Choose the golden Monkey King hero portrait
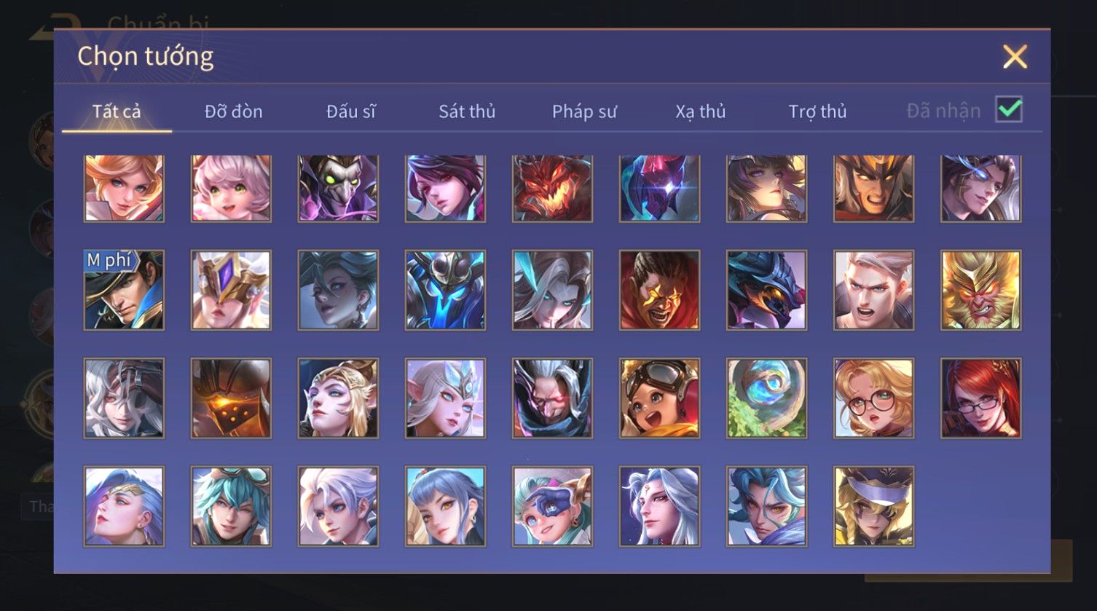Screen dimensions: 1097x611 [x=980, y=291]
